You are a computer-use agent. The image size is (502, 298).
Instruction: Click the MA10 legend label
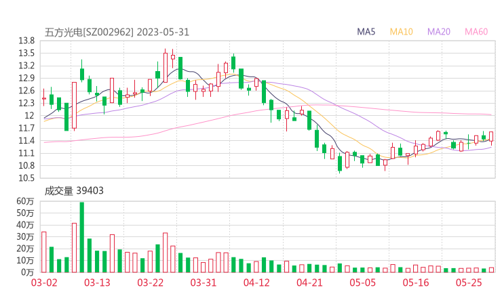(401, 32)
